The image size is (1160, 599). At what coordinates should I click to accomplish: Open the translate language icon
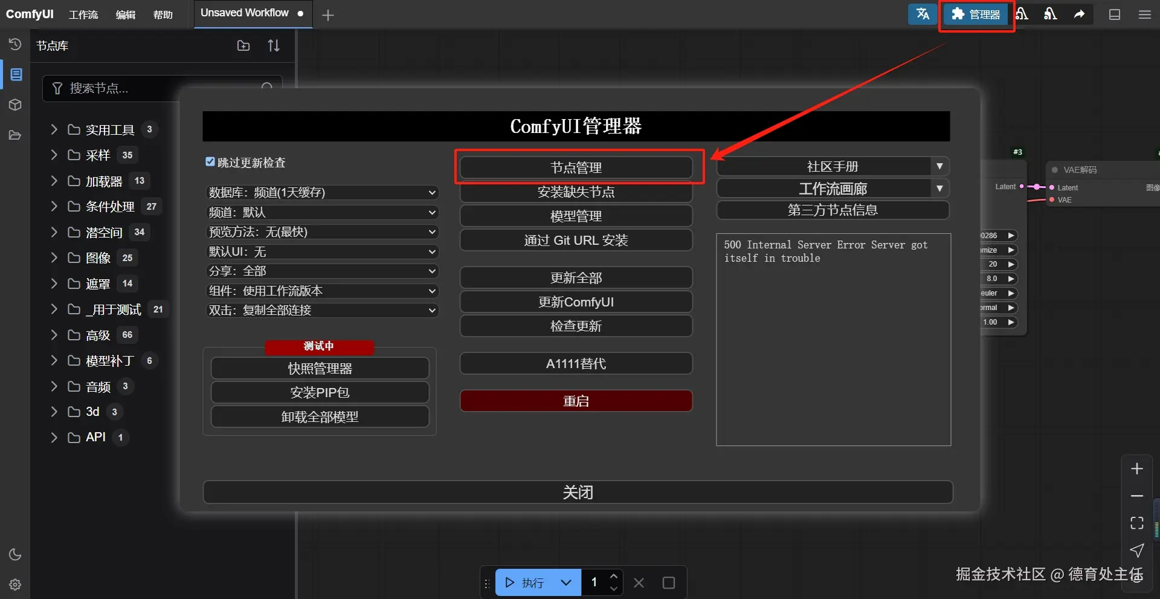[923, 14]
